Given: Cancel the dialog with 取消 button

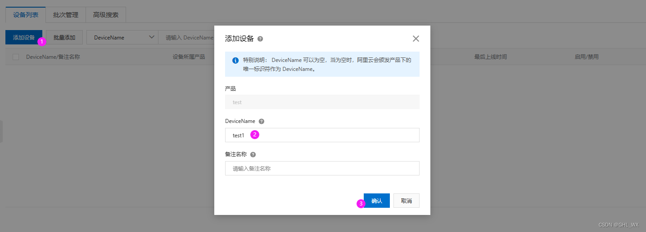Looking at the screenshot, I should (407, 201).
